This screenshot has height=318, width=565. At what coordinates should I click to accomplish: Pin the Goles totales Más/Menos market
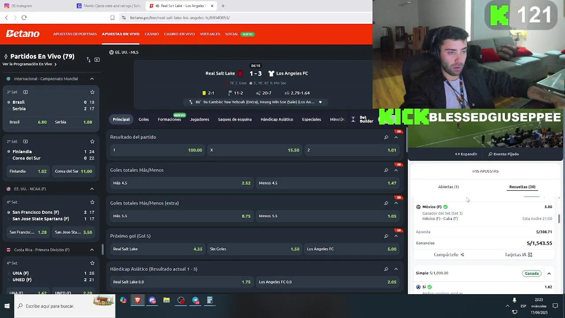[386, 170]
